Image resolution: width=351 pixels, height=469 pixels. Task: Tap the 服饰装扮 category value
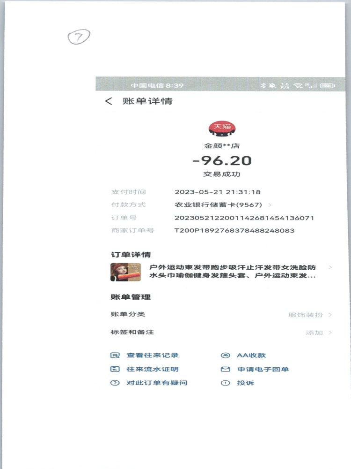coord(305,315)
